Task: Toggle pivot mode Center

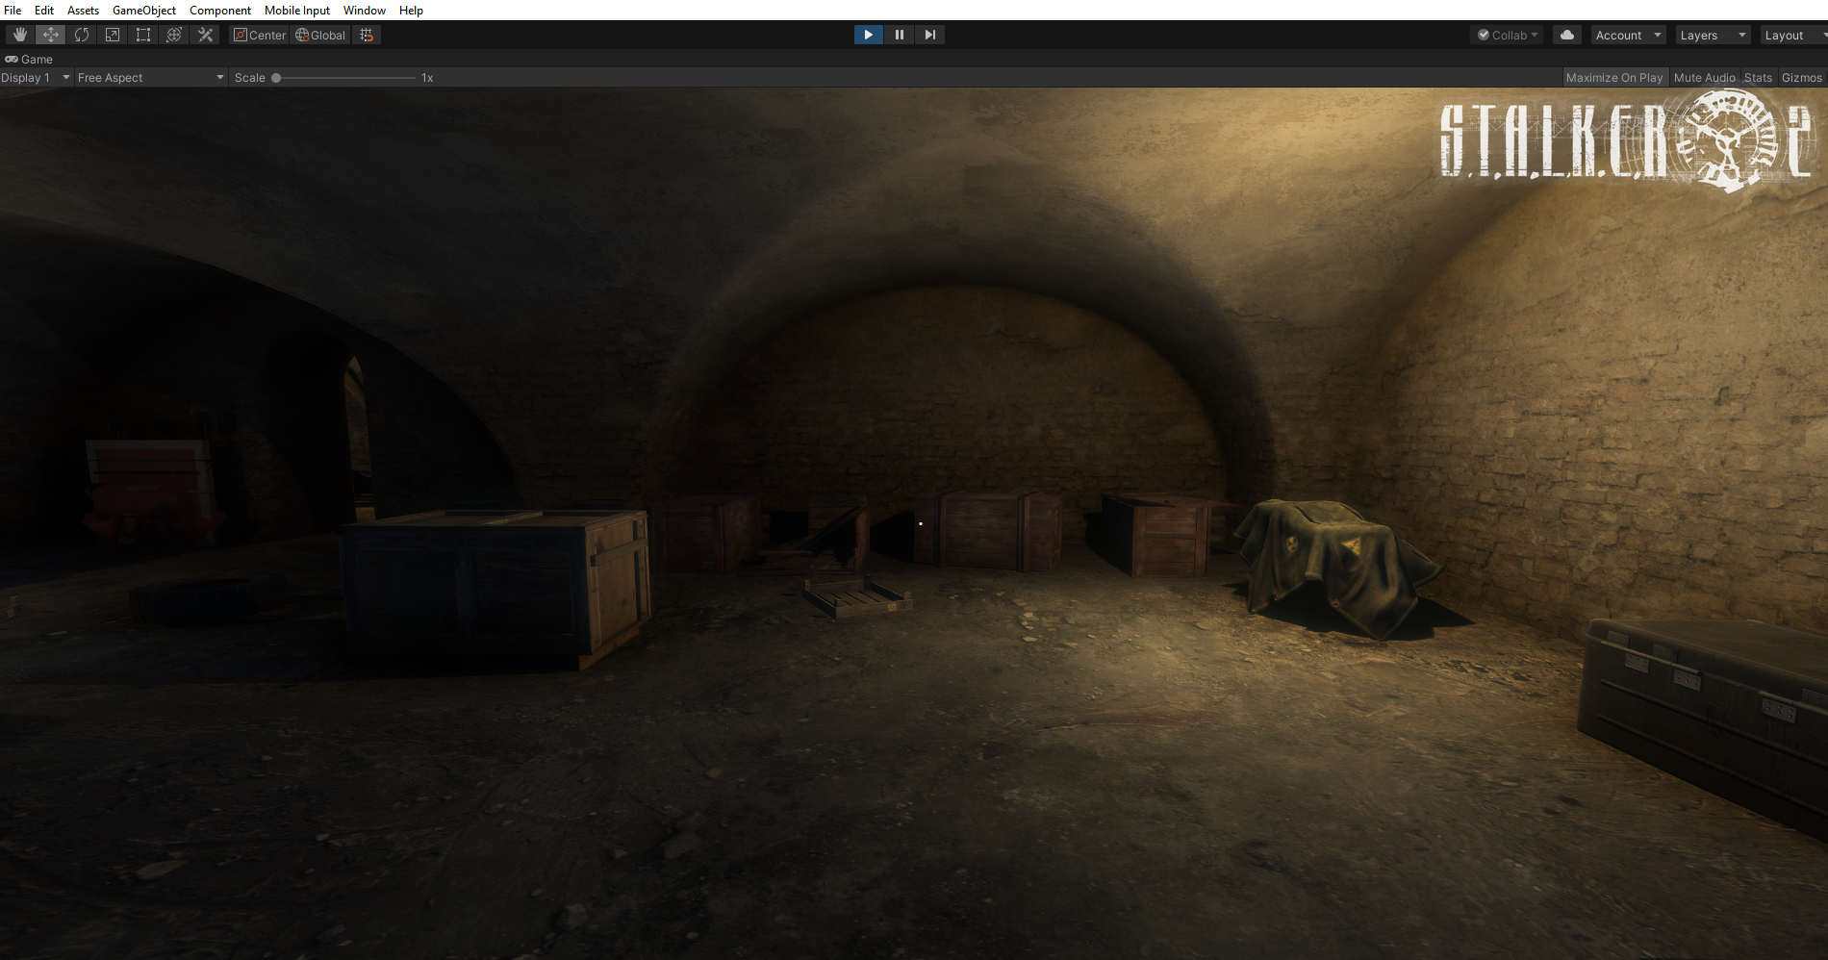Action: (x=260, y=35)
